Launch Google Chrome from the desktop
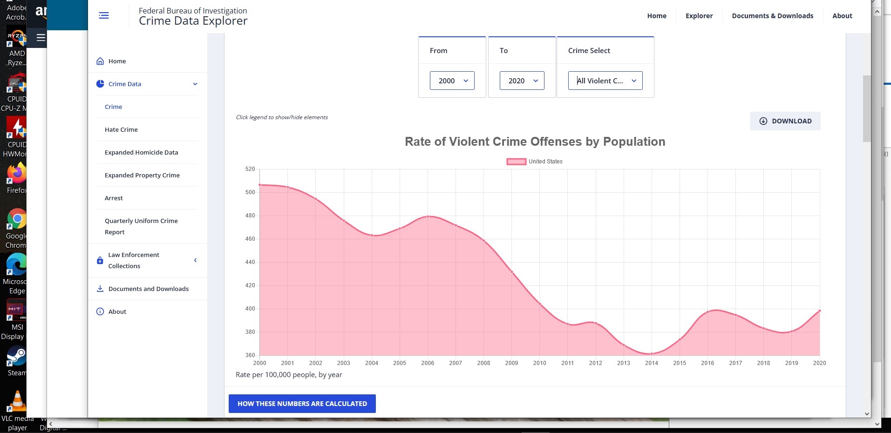This screenshot has height=433, width=891. click(16, 218)
